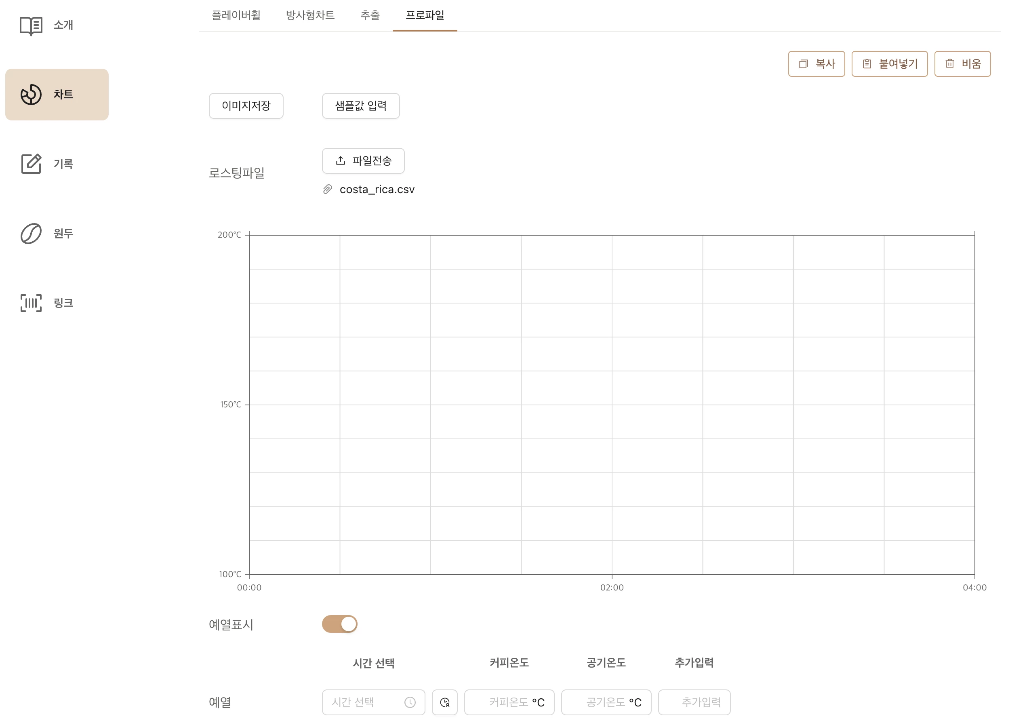Click the 비움 button text

pyautogui.click(x=971, y=64)
